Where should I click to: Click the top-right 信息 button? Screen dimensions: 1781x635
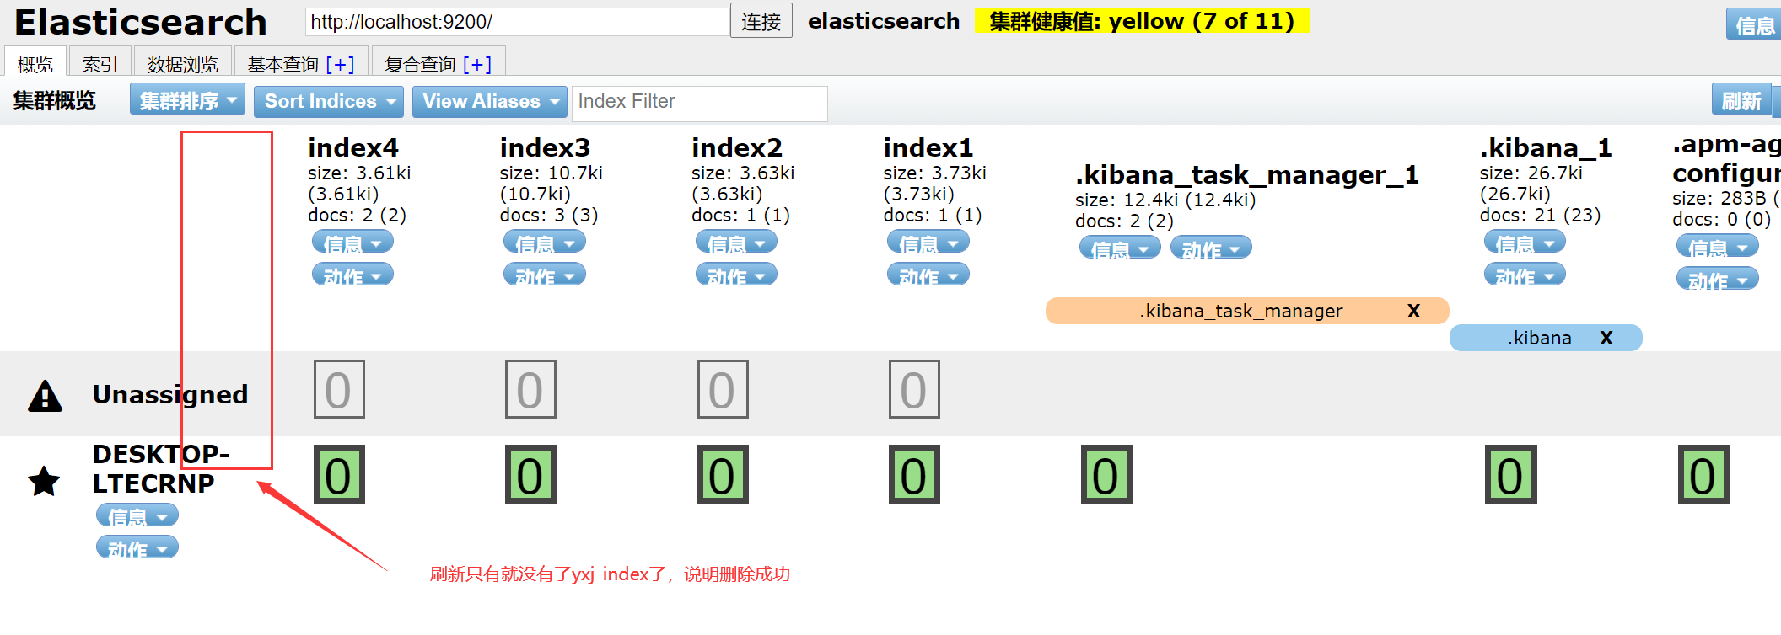(x=1754, y=24)
